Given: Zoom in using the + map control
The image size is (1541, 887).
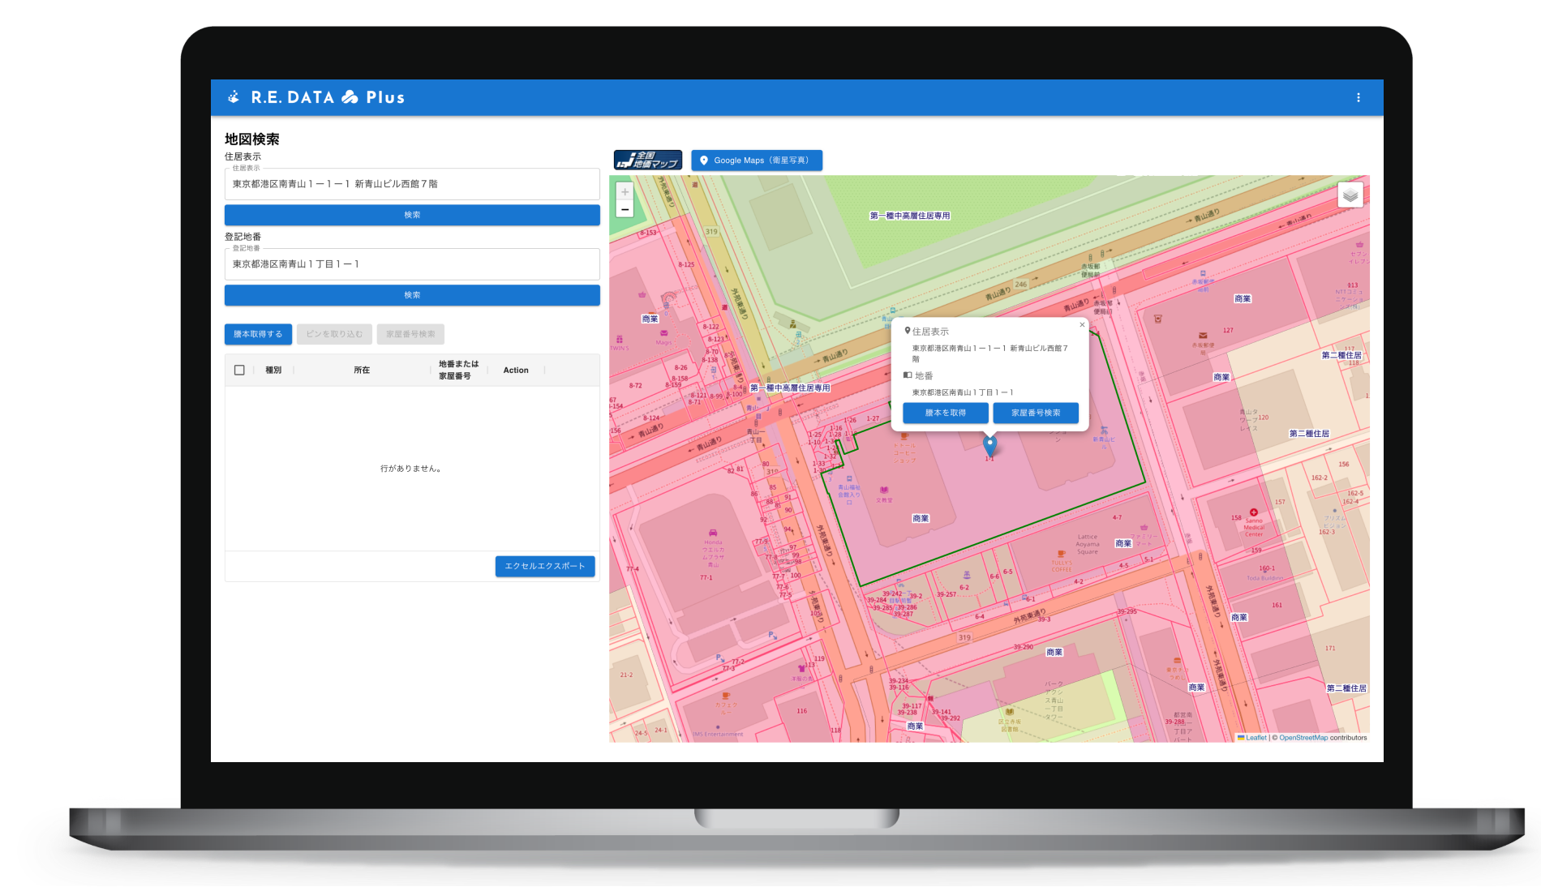Looking at the screenshot, I should click(x=625, y=191).
